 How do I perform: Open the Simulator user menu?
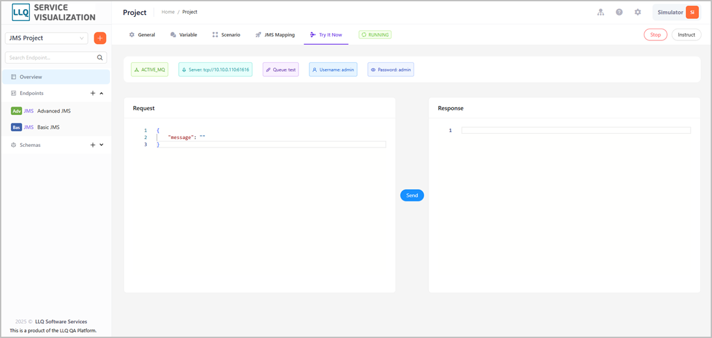click(678, 12)
